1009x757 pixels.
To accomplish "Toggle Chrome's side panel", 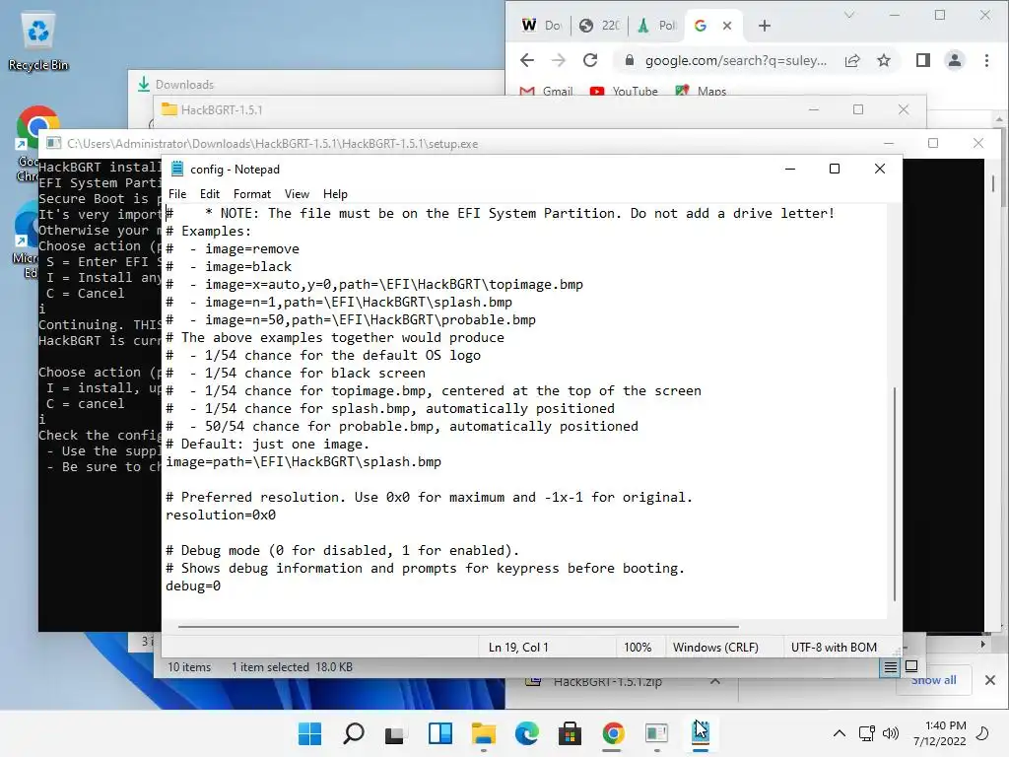I will pos(922,60).
